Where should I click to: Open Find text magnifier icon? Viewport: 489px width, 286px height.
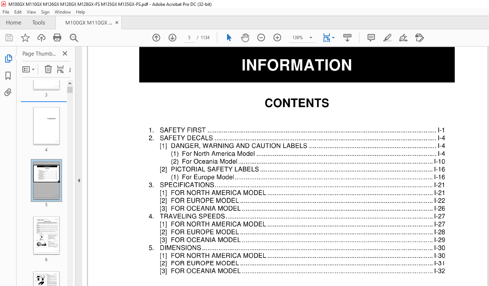(x=74, y=38)
